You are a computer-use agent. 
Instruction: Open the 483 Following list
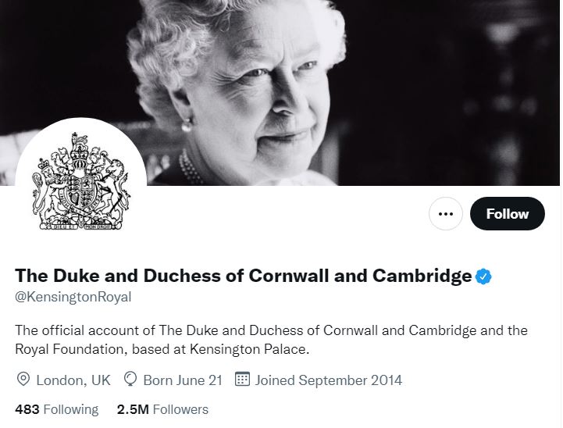[57, 409]
